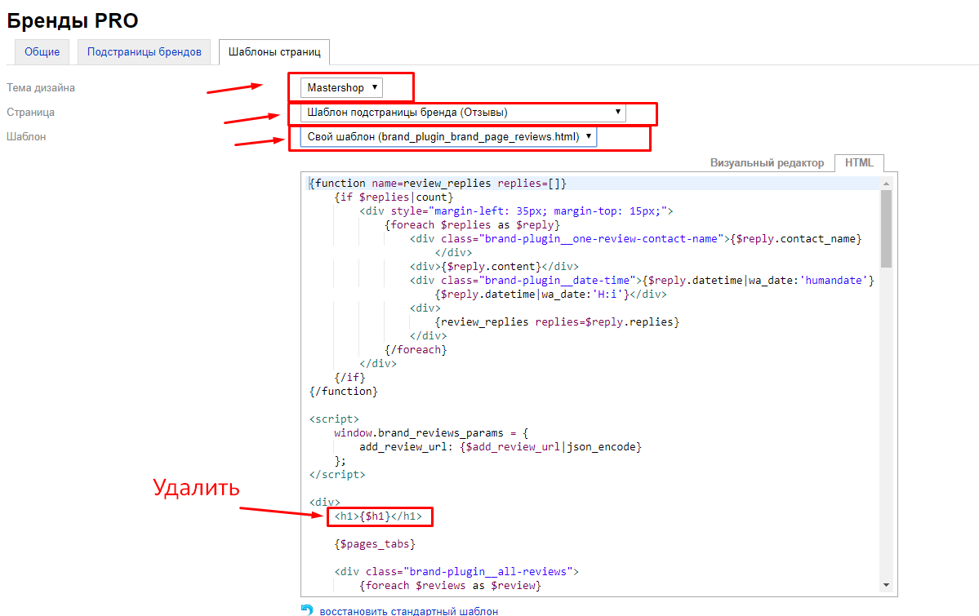Click the blue restore arrow icon

click(307, 609)
